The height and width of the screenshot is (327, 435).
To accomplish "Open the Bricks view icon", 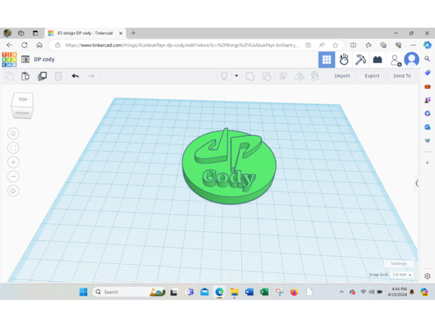I will click(x=378, y=60).
